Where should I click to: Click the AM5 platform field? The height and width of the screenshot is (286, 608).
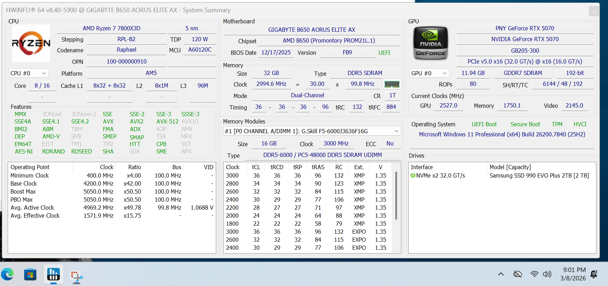pyautogui.click(x=151, y=73)
